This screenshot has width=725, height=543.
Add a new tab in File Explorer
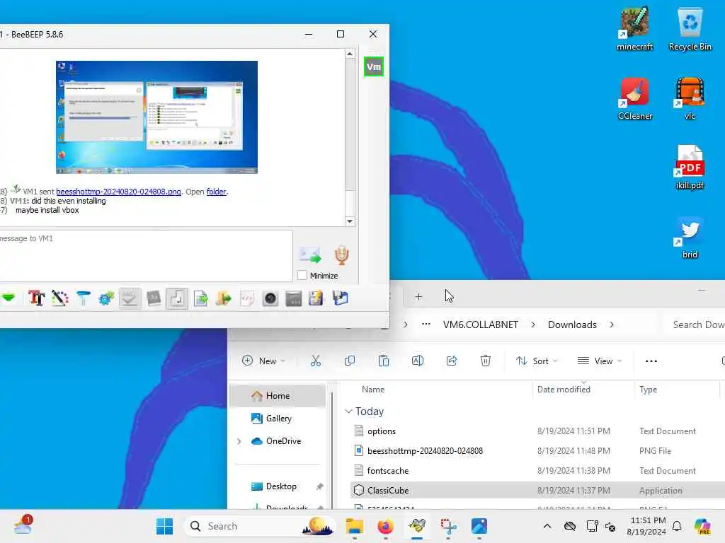418,296
